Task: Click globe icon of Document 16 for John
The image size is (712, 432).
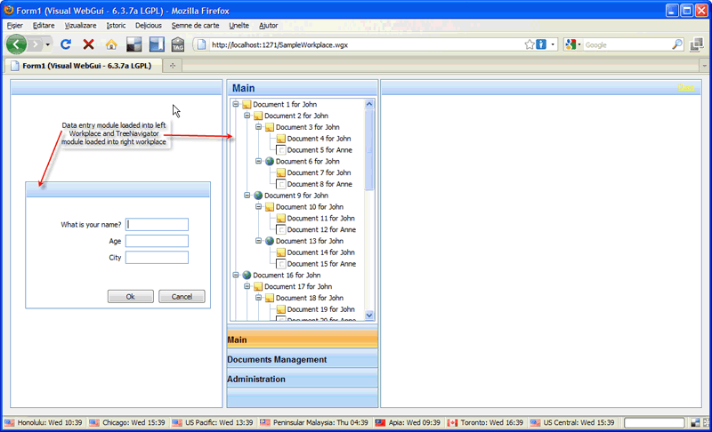Action: [247, 275]
